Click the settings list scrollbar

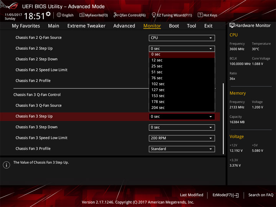click(223, 119)
